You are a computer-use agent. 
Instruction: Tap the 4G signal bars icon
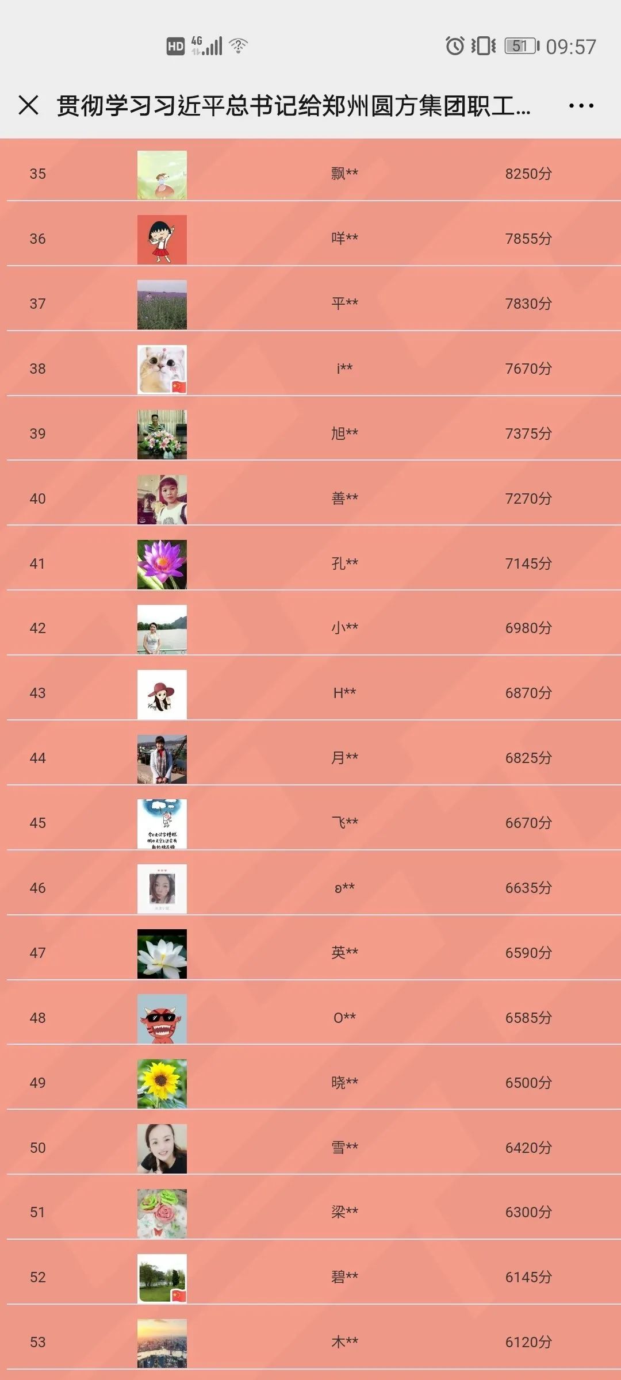(x=206, y=45)
